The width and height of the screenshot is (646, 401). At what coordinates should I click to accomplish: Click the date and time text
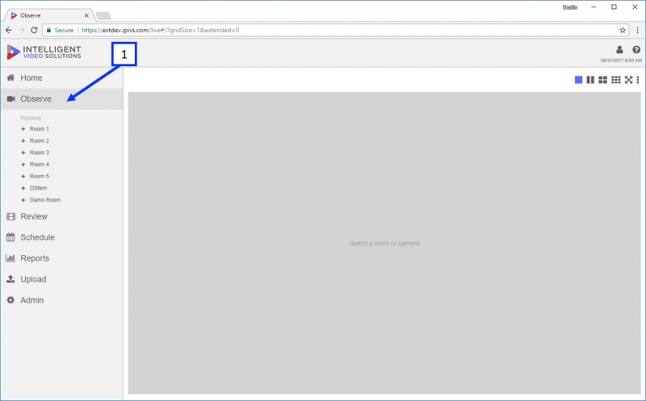point(621,61)
